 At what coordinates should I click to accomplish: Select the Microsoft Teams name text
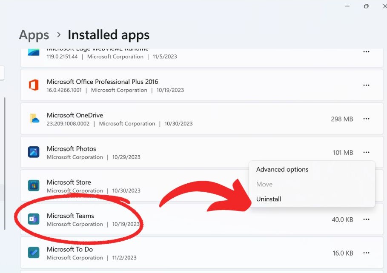tap(70, 216)
